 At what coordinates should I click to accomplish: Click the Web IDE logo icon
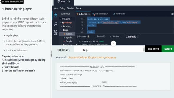(x=59, y=1)
